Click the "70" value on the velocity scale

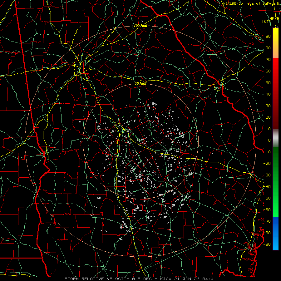[x=268, y=60]
